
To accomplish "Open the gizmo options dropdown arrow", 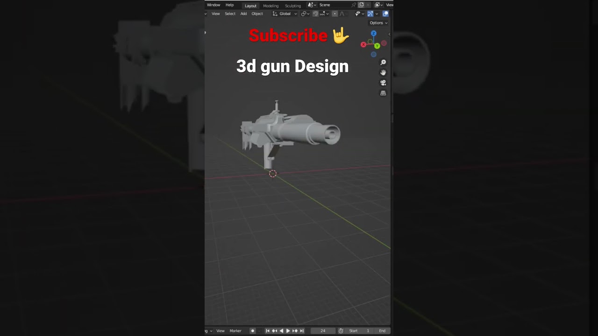I will point(377,14).
